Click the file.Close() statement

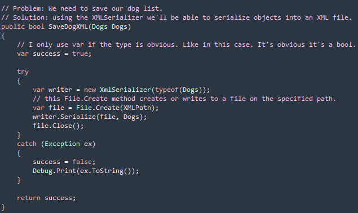coord(58,126)
